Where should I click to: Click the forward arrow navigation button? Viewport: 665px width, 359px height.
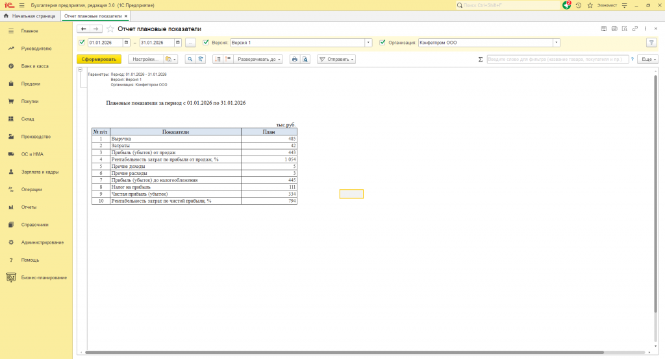(96, 29)
